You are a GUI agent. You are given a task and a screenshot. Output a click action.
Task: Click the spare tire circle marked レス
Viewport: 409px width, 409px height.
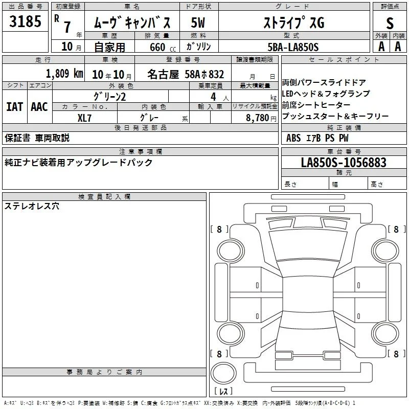[x=223, y=373]
